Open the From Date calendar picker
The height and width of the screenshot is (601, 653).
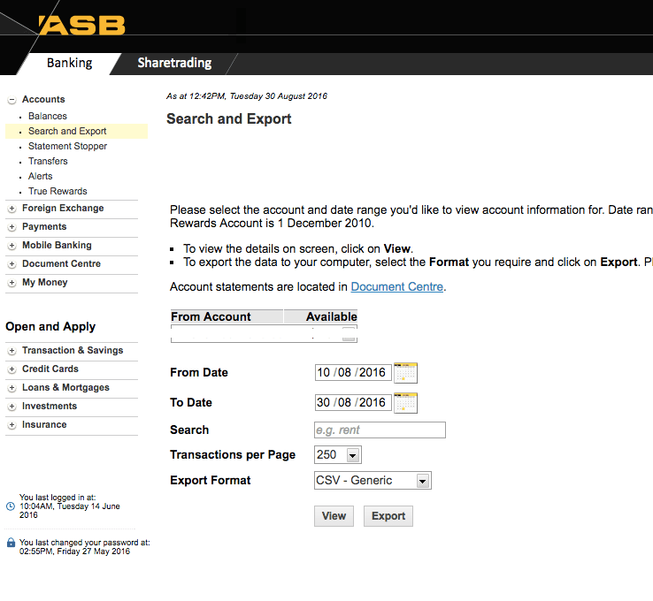pyautogui.click(x=405, y=372)
